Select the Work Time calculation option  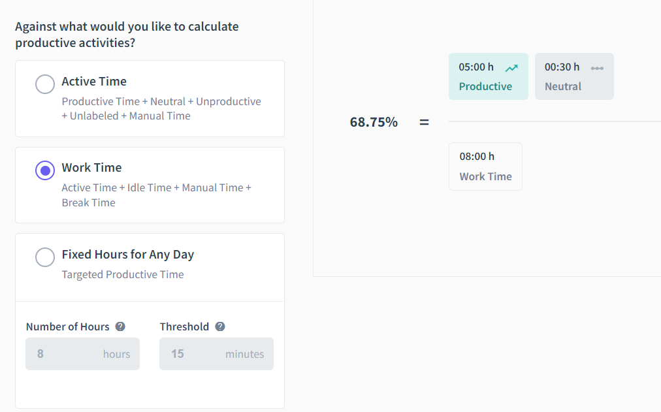(x=44, y=170)
